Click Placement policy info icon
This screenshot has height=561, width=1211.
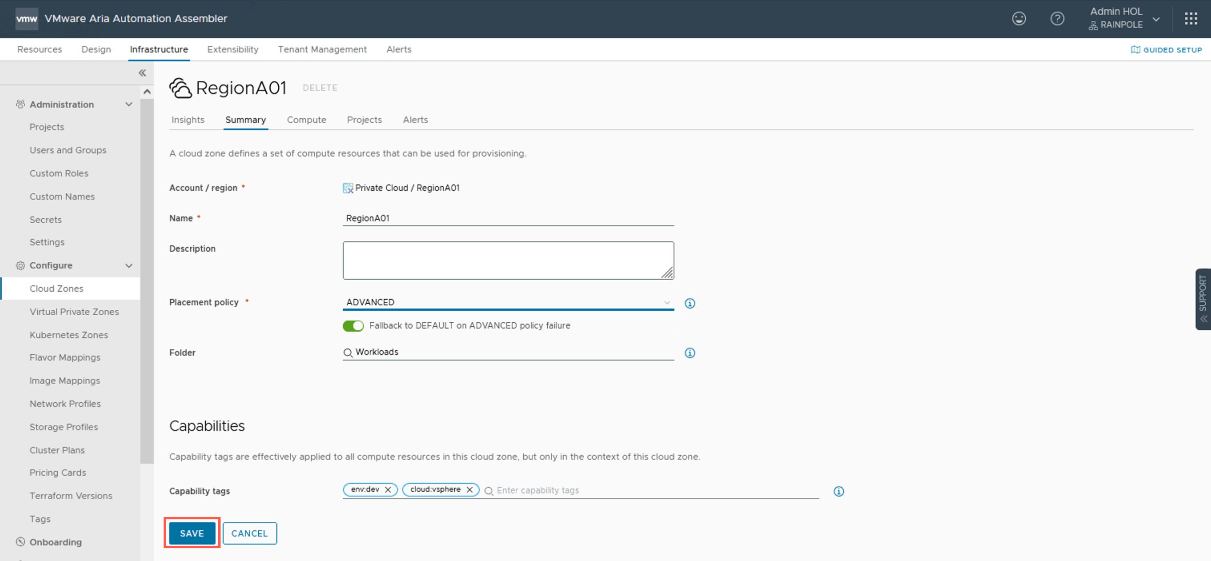tap(689, 303)
